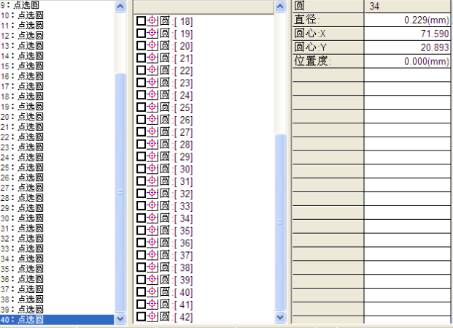Screen dimensions: 453x328
Task: Select the target icon beside circle 34
Action: [x=152, y=218]
